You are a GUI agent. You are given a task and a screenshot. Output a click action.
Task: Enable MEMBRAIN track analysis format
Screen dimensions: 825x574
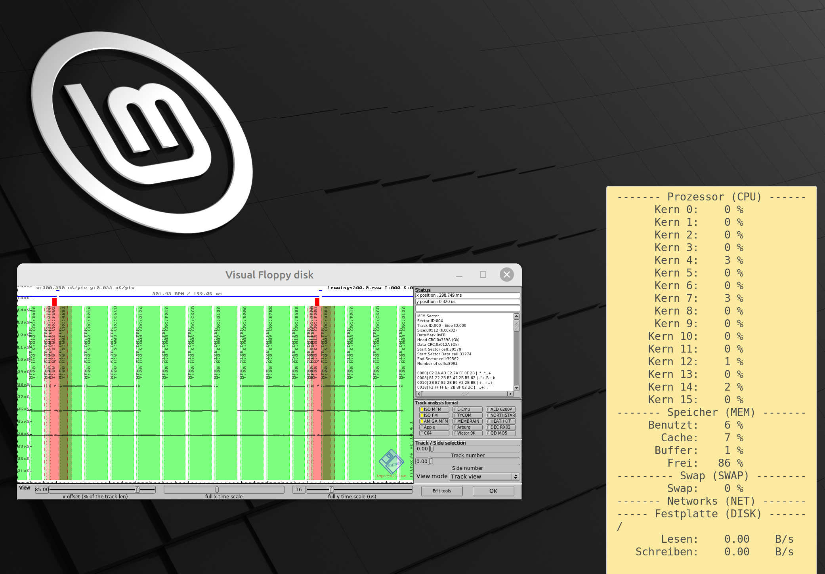(468, 421)
